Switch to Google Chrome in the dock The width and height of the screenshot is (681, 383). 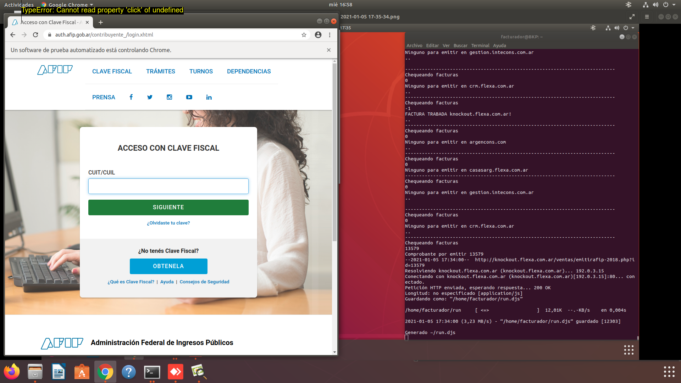pyautogui.click(x=105, y=372)
